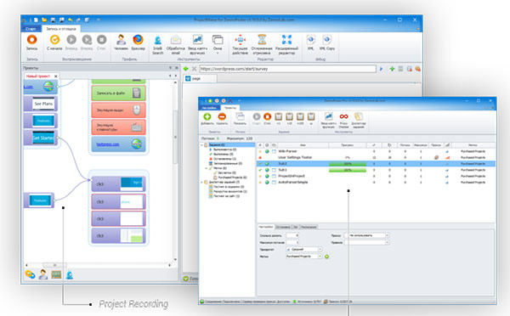Click the orange Record (Запись) button
The height and width of the screenshot is (316, 510).
(x=32, y=42)
